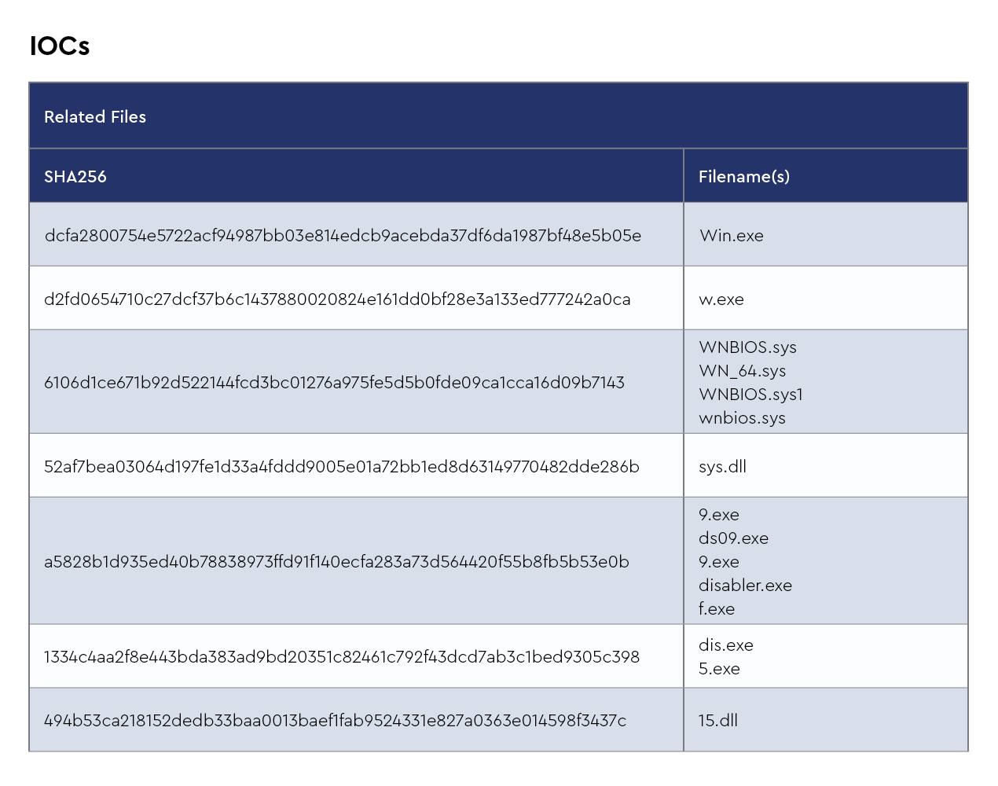The height and width of the screenshot is (786, 998).
Task: Click the hash starting with d2fd0654710c
Action: [337, 299]
